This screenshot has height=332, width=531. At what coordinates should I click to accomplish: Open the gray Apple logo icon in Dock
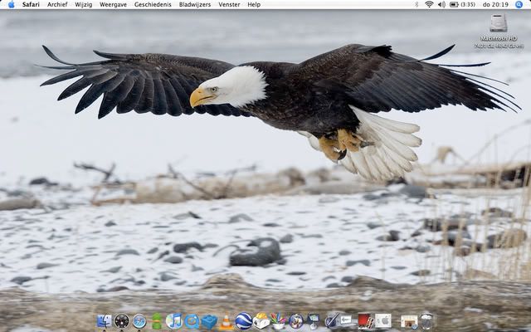(383, 321)
